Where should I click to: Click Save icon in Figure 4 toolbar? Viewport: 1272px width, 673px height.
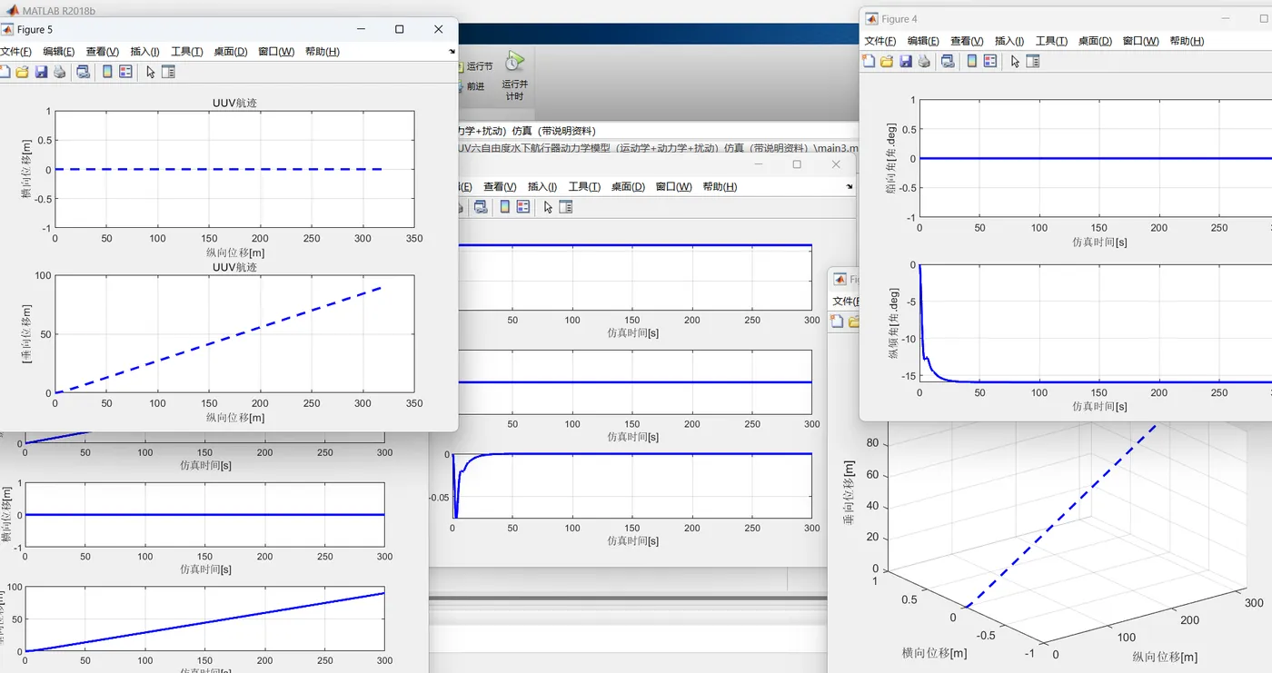coord(906,61)
